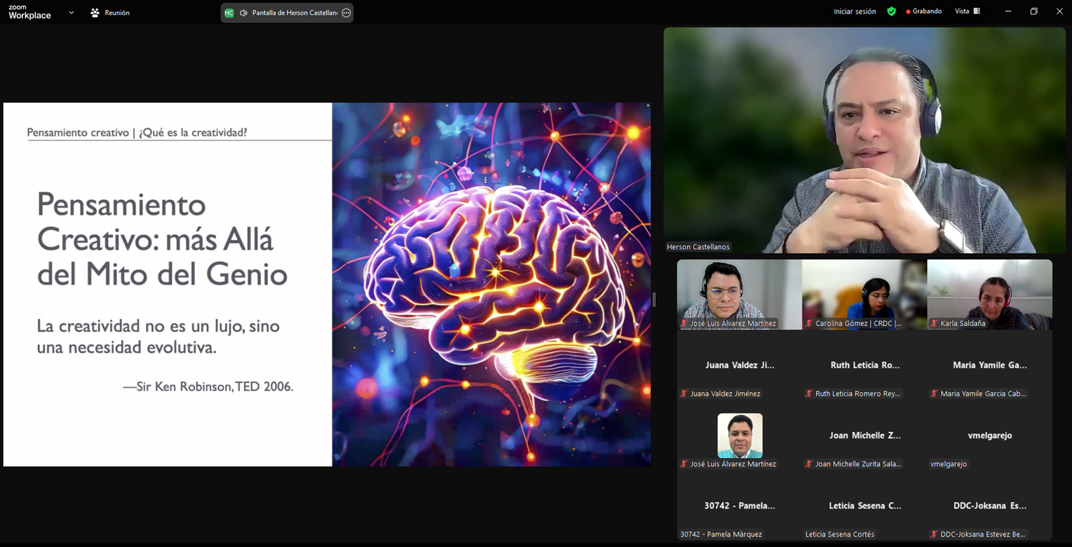Click the speaker icon in screen share bar

243,12
